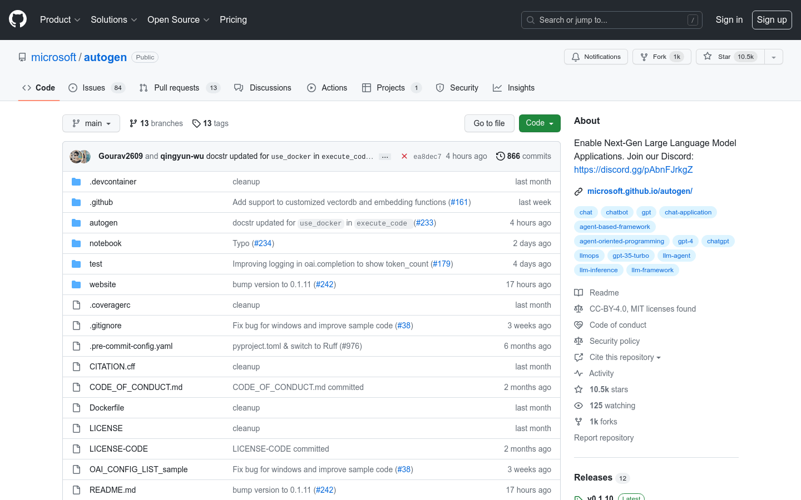Open the Security tab
The height and width of the screenshot is (500, 801).
pos(457,88)
